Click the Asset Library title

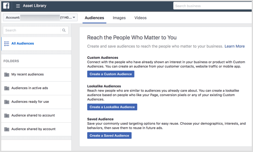click(x=35, y=6)
